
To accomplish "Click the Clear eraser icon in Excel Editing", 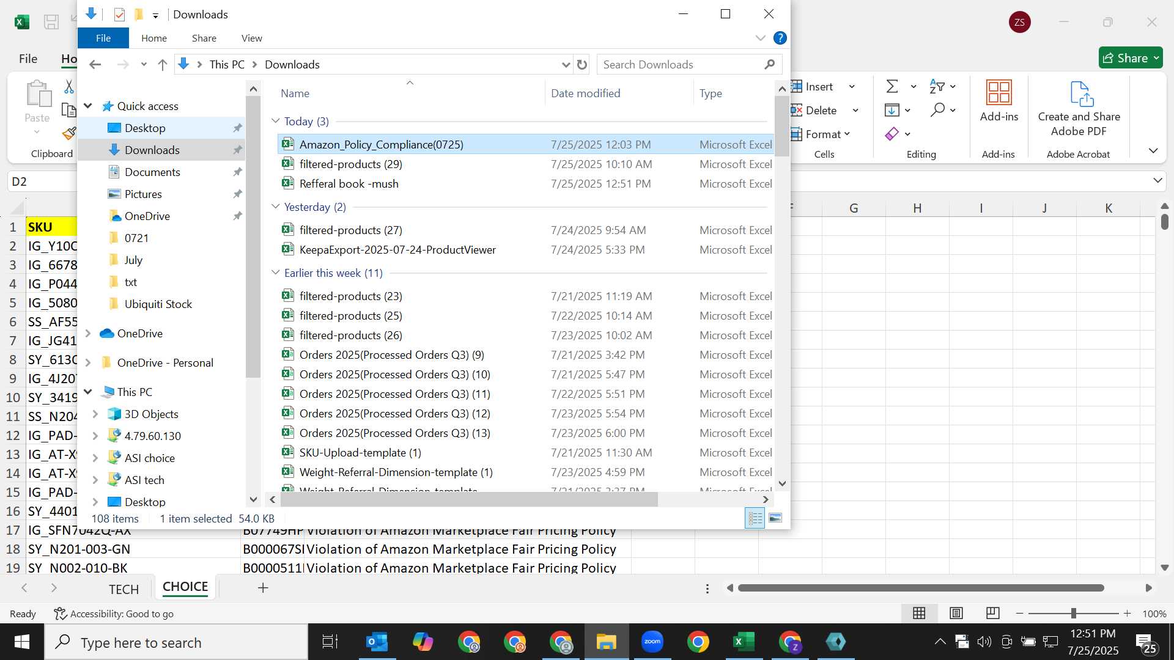I will click(892, 134).
